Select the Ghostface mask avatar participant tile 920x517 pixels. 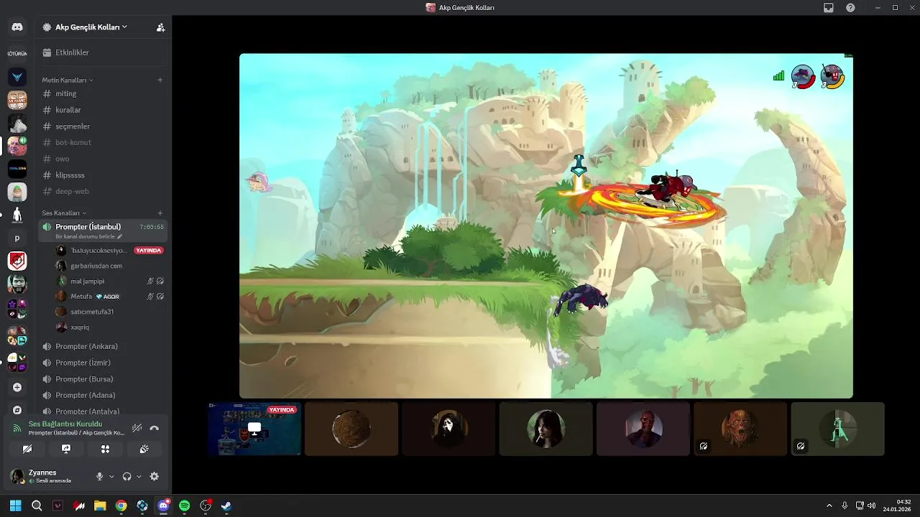coord(448,429)
